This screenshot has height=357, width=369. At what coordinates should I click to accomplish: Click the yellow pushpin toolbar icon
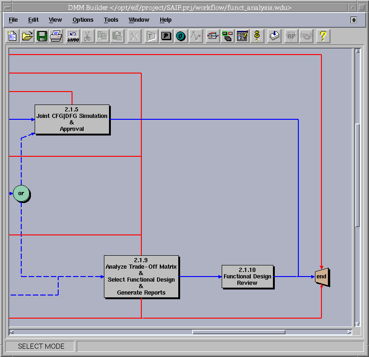[x=257, y=36]
